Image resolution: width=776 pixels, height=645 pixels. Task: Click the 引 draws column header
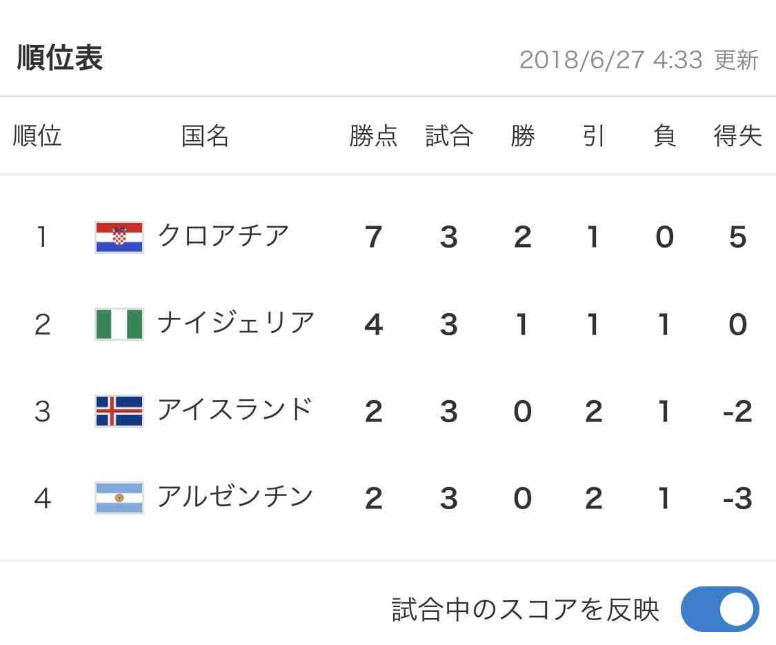[593, 136]
